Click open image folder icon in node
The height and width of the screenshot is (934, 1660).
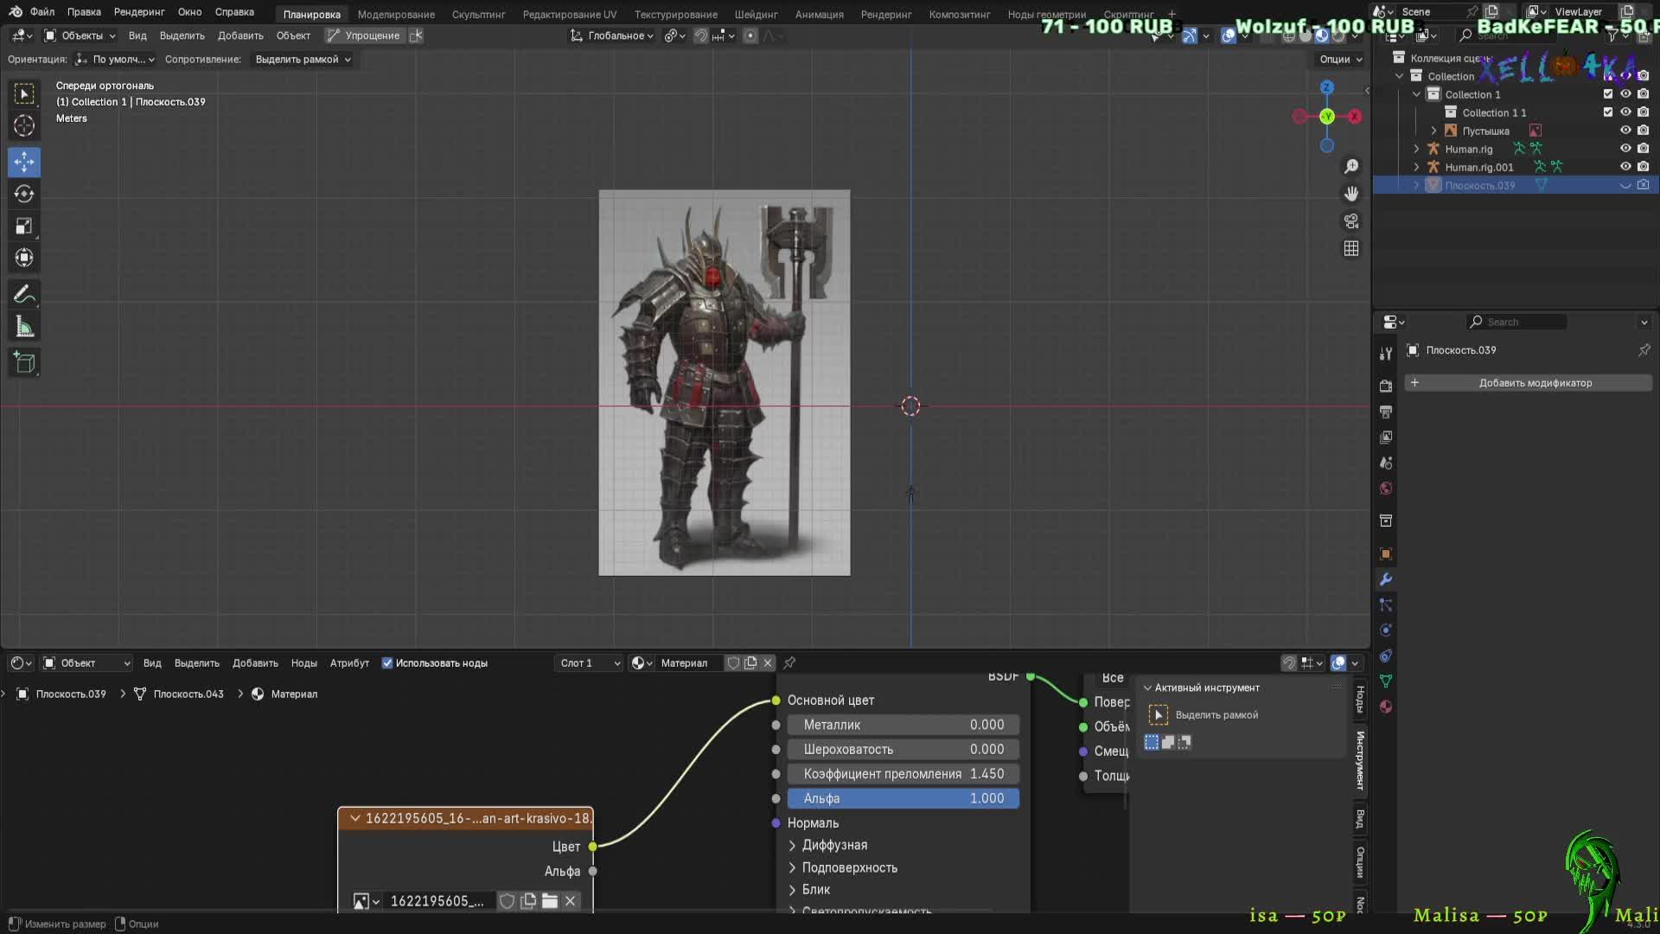coord(550,901)
